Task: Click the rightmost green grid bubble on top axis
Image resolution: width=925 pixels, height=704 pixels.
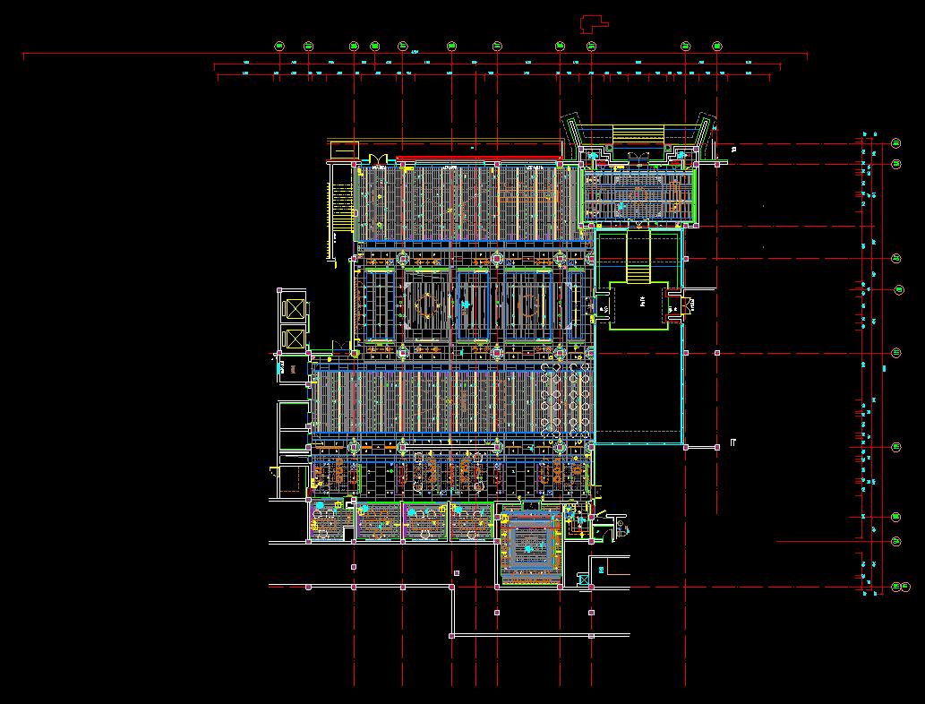Action: 716,46
